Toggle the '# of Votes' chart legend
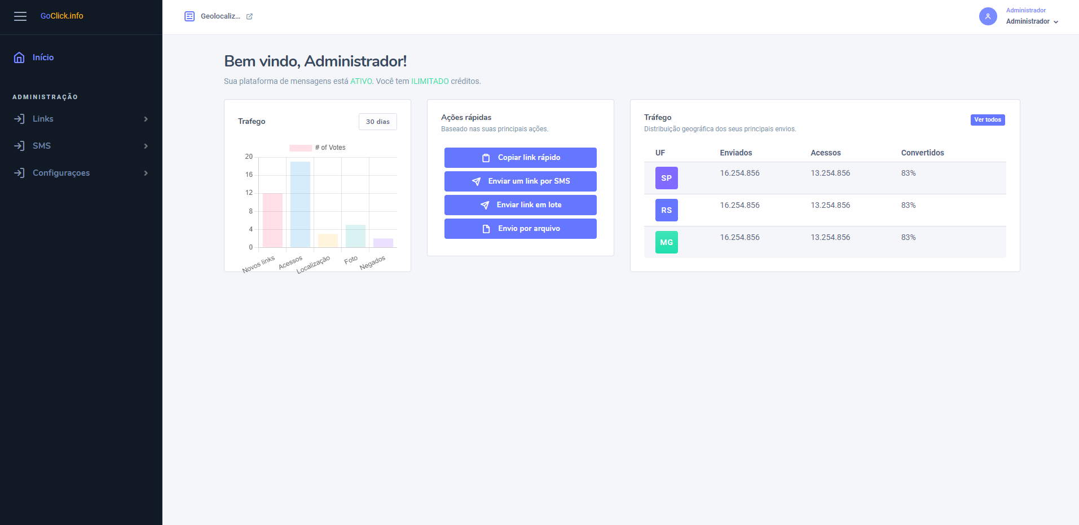This screenshot has width=1079, height=525. click(x=318, y=148)
